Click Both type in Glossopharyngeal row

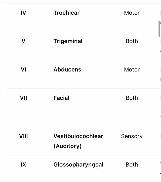[x=132, y=165]
